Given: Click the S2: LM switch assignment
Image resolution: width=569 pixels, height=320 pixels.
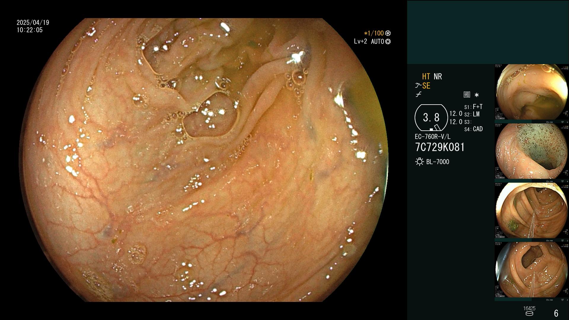Looking at the screenshot, I should point(472,114).
